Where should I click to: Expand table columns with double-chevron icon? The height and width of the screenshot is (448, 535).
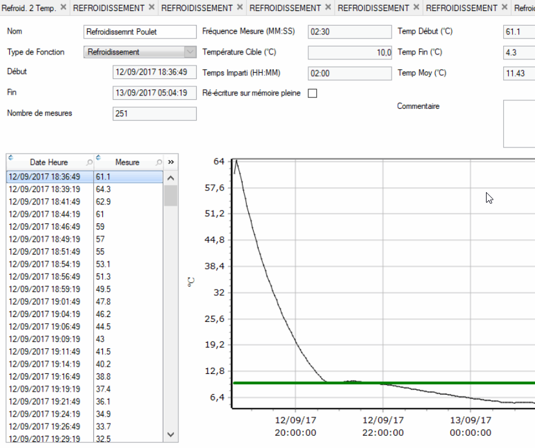[x=171, y=162]
